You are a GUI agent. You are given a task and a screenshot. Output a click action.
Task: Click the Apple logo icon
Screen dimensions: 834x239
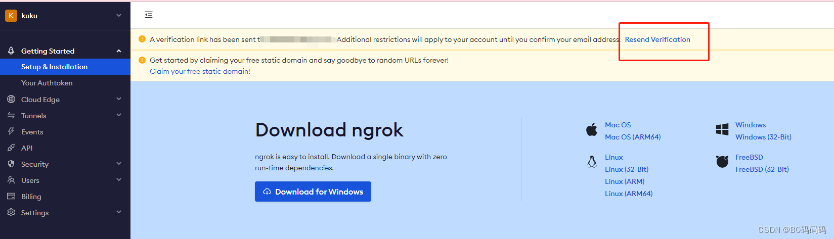pyautogui.click(x=592, y=130)
